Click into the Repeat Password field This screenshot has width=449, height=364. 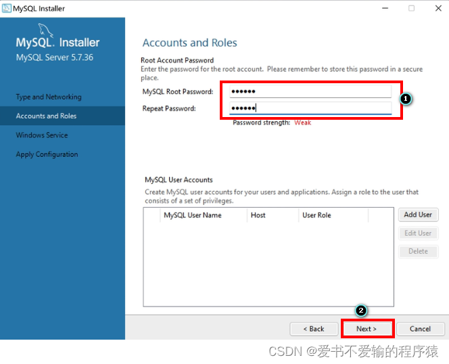tap(310, 108)
